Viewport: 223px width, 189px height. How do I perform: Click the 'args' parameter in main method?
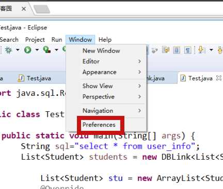(x=171, y=136)
